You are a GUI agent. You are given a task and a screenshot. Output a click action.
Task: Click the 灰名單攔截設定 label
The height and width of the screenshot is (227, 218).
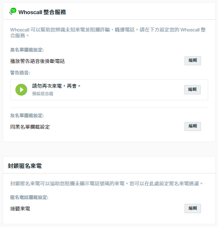pyautogui.click(x=27, y=116)
